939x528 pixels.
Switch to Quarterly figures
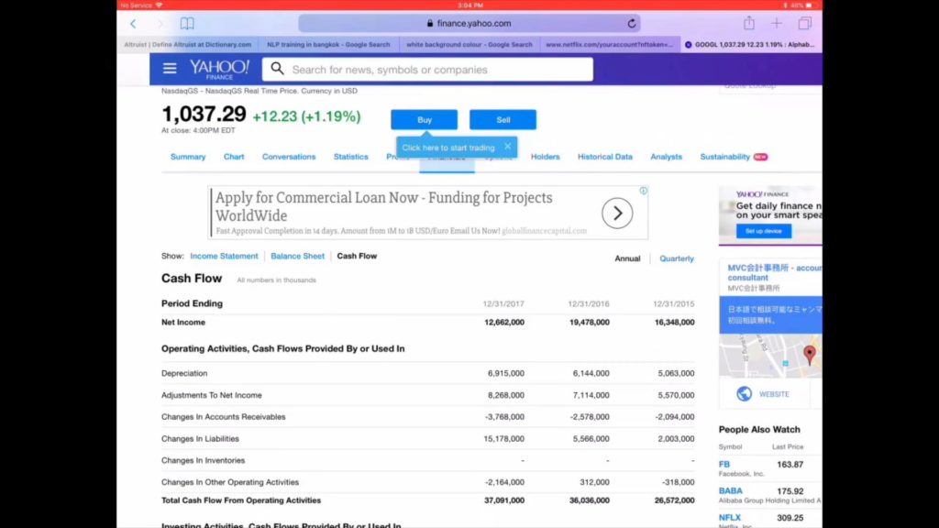coord(677,258)
